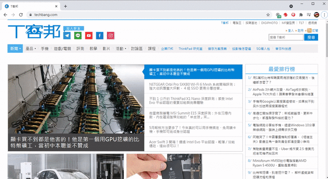This screenshot has height=179, width=328.
Task: Click the T客邦 site logo
Action: pyautogui.click(x=34, y=31)
